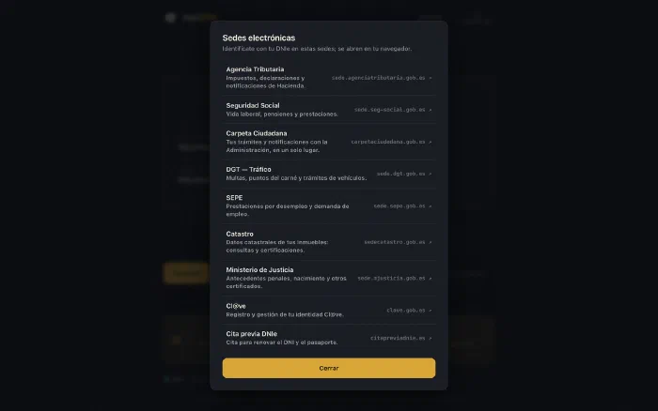
Task: Open the SEPE external link arrow
Action: coord(431,206)
